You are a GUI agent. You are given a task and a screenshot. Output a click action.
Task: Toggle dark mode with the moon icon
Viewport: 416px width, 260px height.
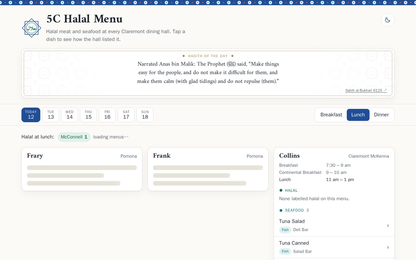(x=388, y=20)
